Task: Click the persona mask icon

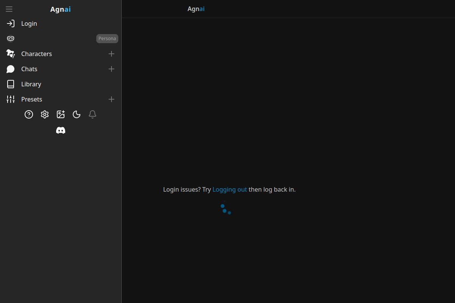Action: [x=11, y=39]
